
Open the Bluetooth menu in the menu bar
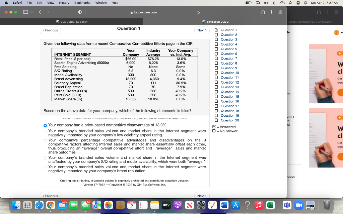tap(274, 3)
